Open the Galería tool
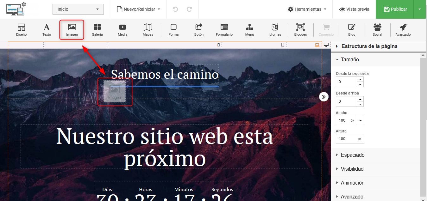The height and width of the screenshot is (201, 427). (97, 30)
